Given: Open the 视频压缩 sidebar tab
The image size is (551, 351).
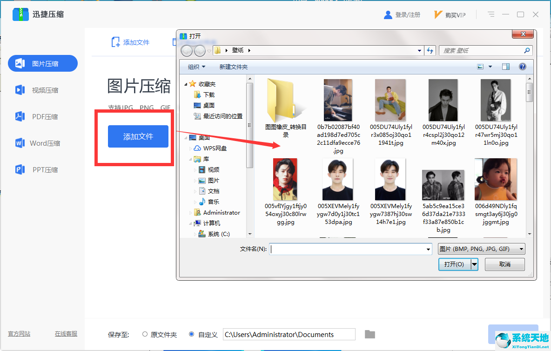Looking at the screenshot, I should pos(42,90).
